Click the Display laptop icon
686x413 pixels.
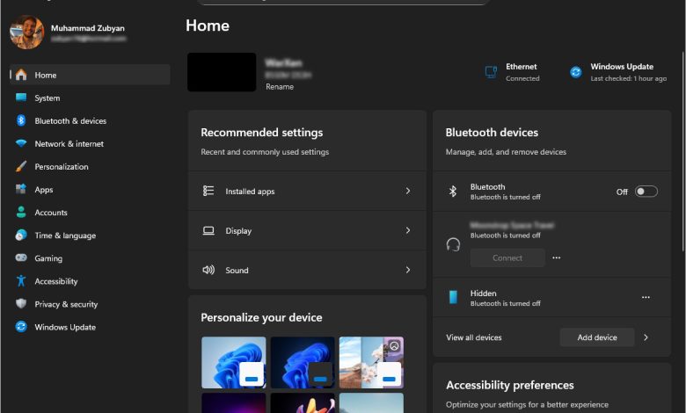[208, 230]
